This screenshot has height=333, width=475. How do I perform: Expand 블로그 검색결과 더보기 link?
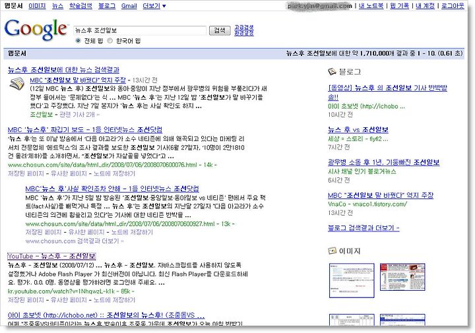(x=364, y=228)
